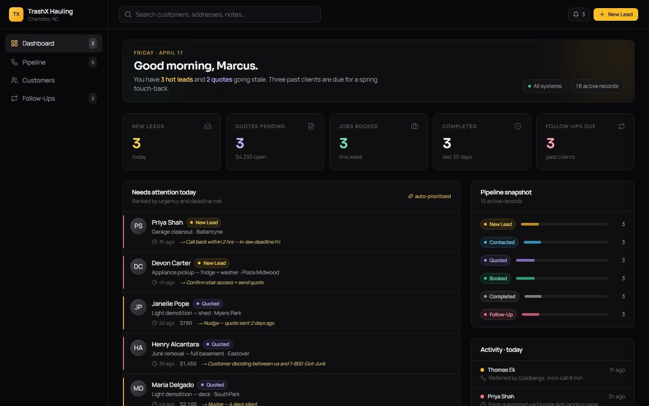Click the MD avatar for Maria Delgado

point(138,388)
